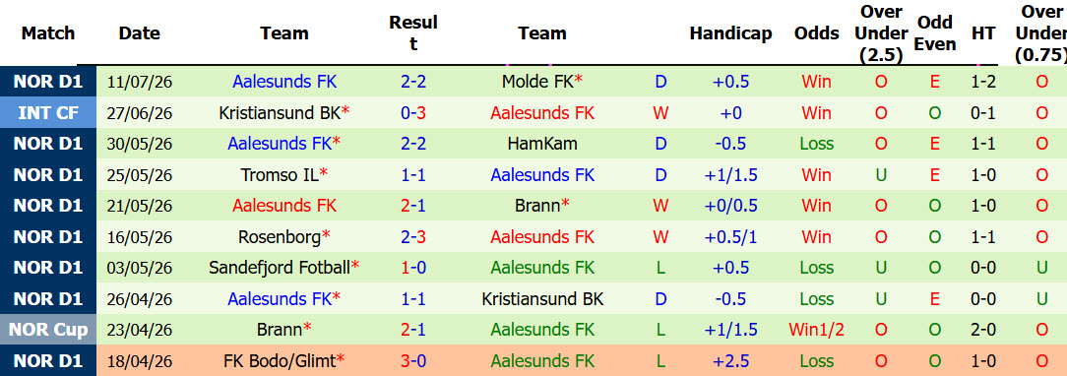Open the 2-2 result against Molde FK
The width and height of the screenshot is (1067, 376).
point(413,82)
